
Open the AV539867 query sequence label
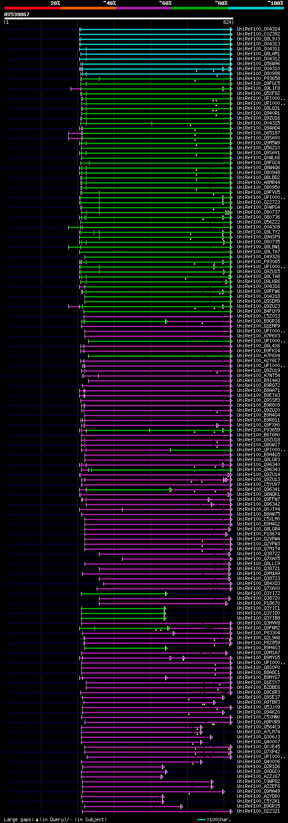(x=17, y=14)
